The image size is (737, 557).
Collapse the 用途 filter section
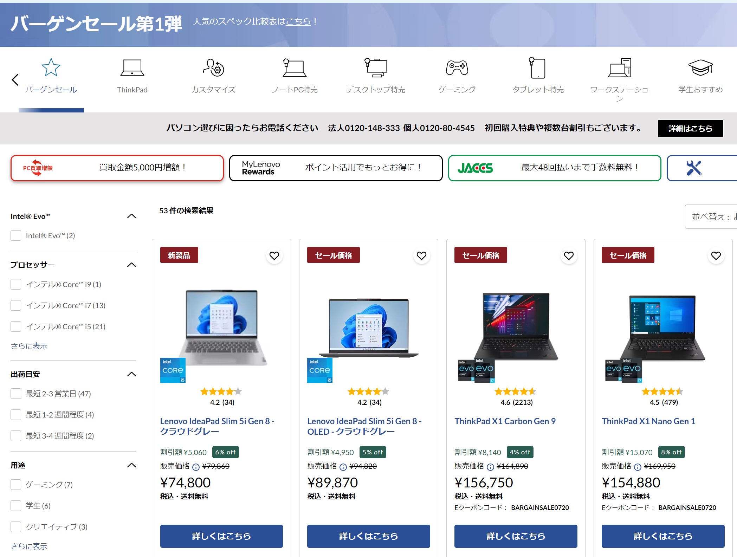[131, 465]
